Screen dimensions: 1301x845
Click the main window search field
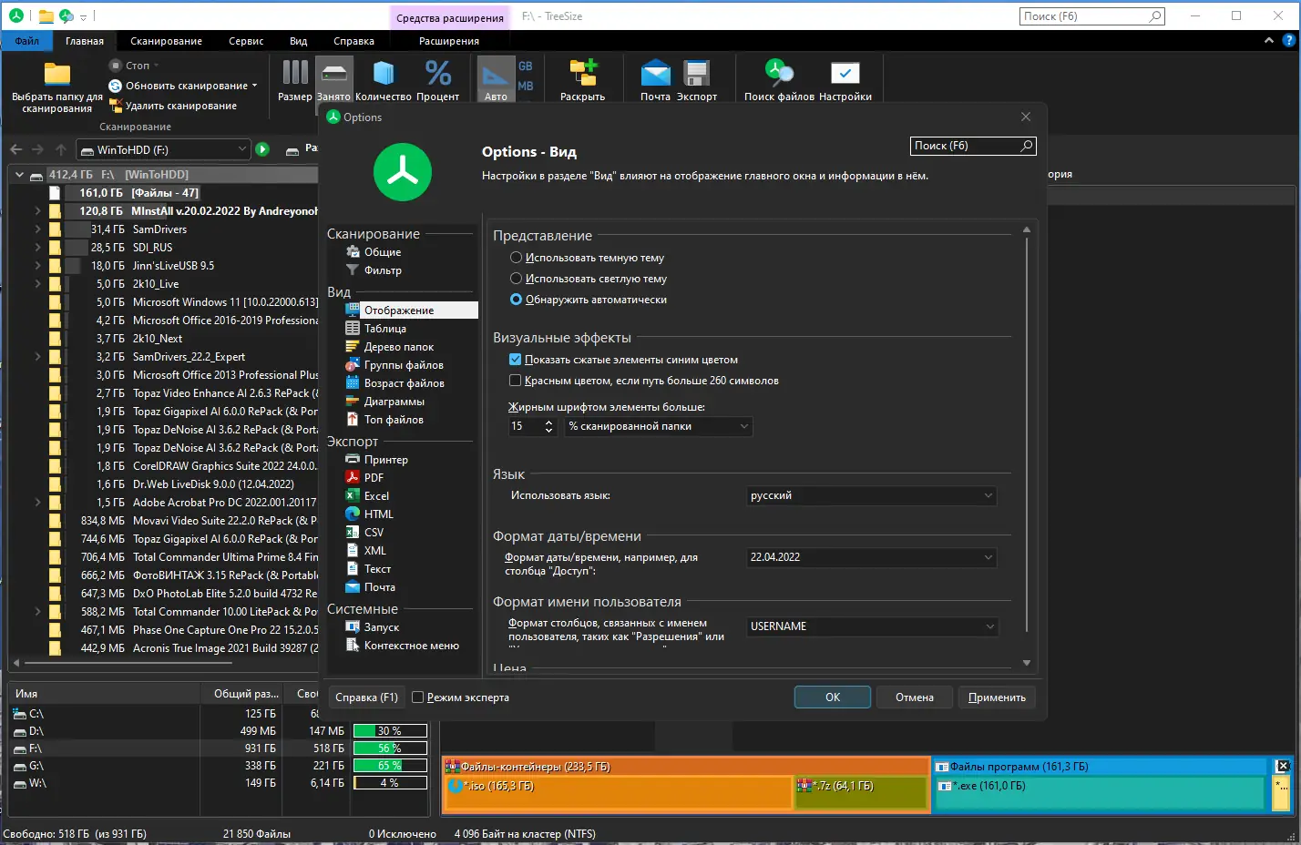pos(1093,15)
